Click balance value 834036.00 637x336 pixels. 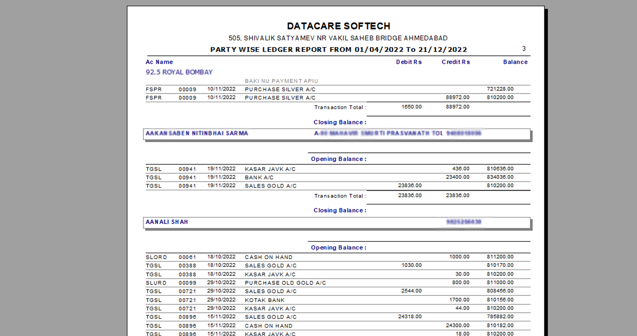tap(500, 177)
